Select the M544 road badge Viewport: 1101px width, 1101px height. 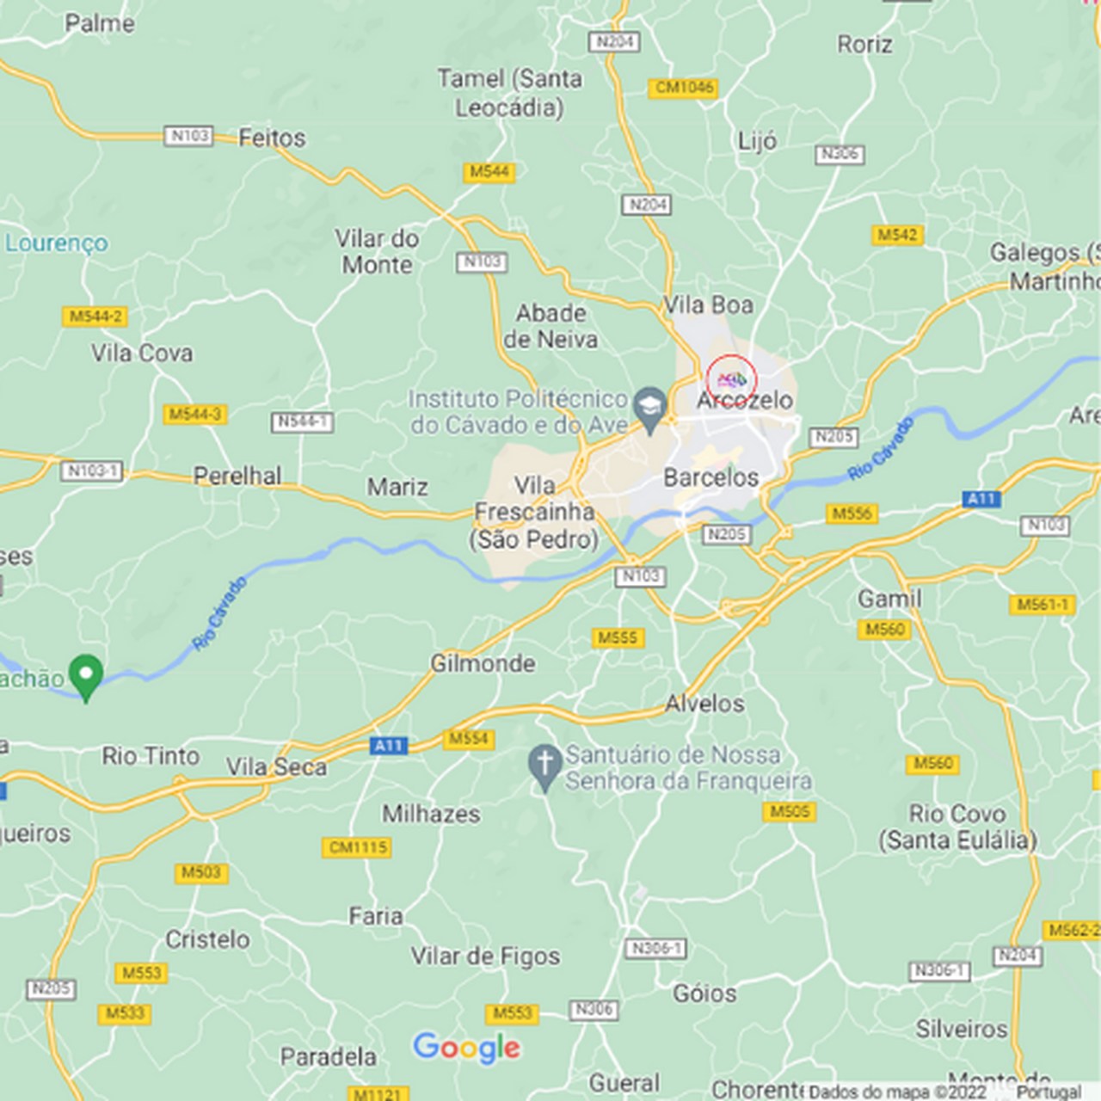click(x=489, y=172)
